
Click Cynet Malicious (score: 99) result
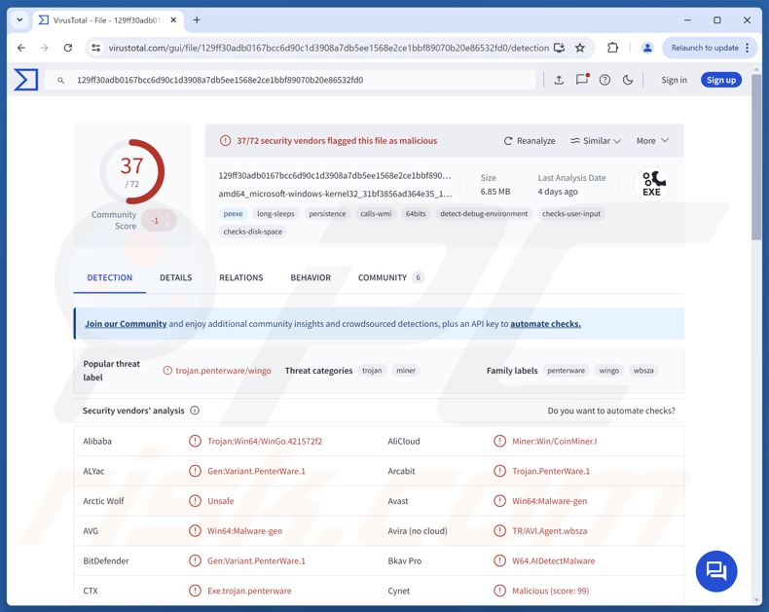550,591
